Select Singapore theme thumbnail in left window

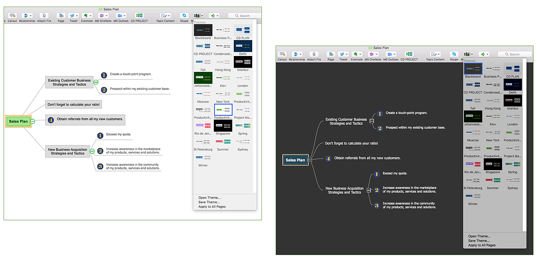pyautogui.click(x=223, y=126)
